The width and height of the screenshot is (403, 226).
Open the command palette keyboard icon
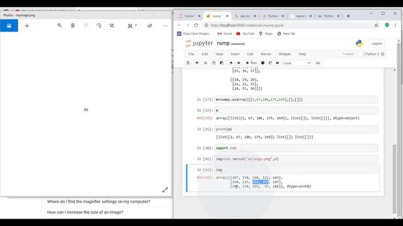click(x=318, y=63)
